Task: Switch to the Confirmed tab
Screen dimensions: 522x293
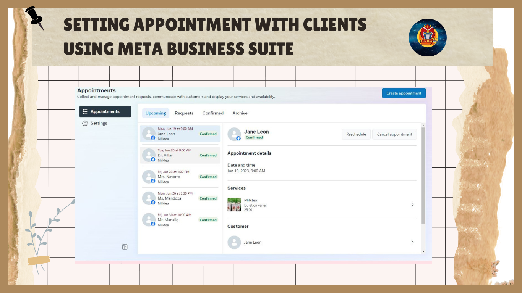Action: [x=213, y=113]
